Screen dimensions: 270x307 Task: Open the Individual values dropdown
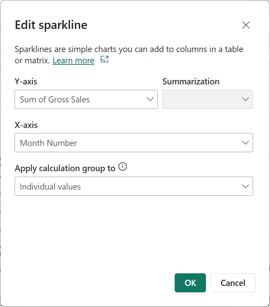pyautogui.click(x=129, y=186)
